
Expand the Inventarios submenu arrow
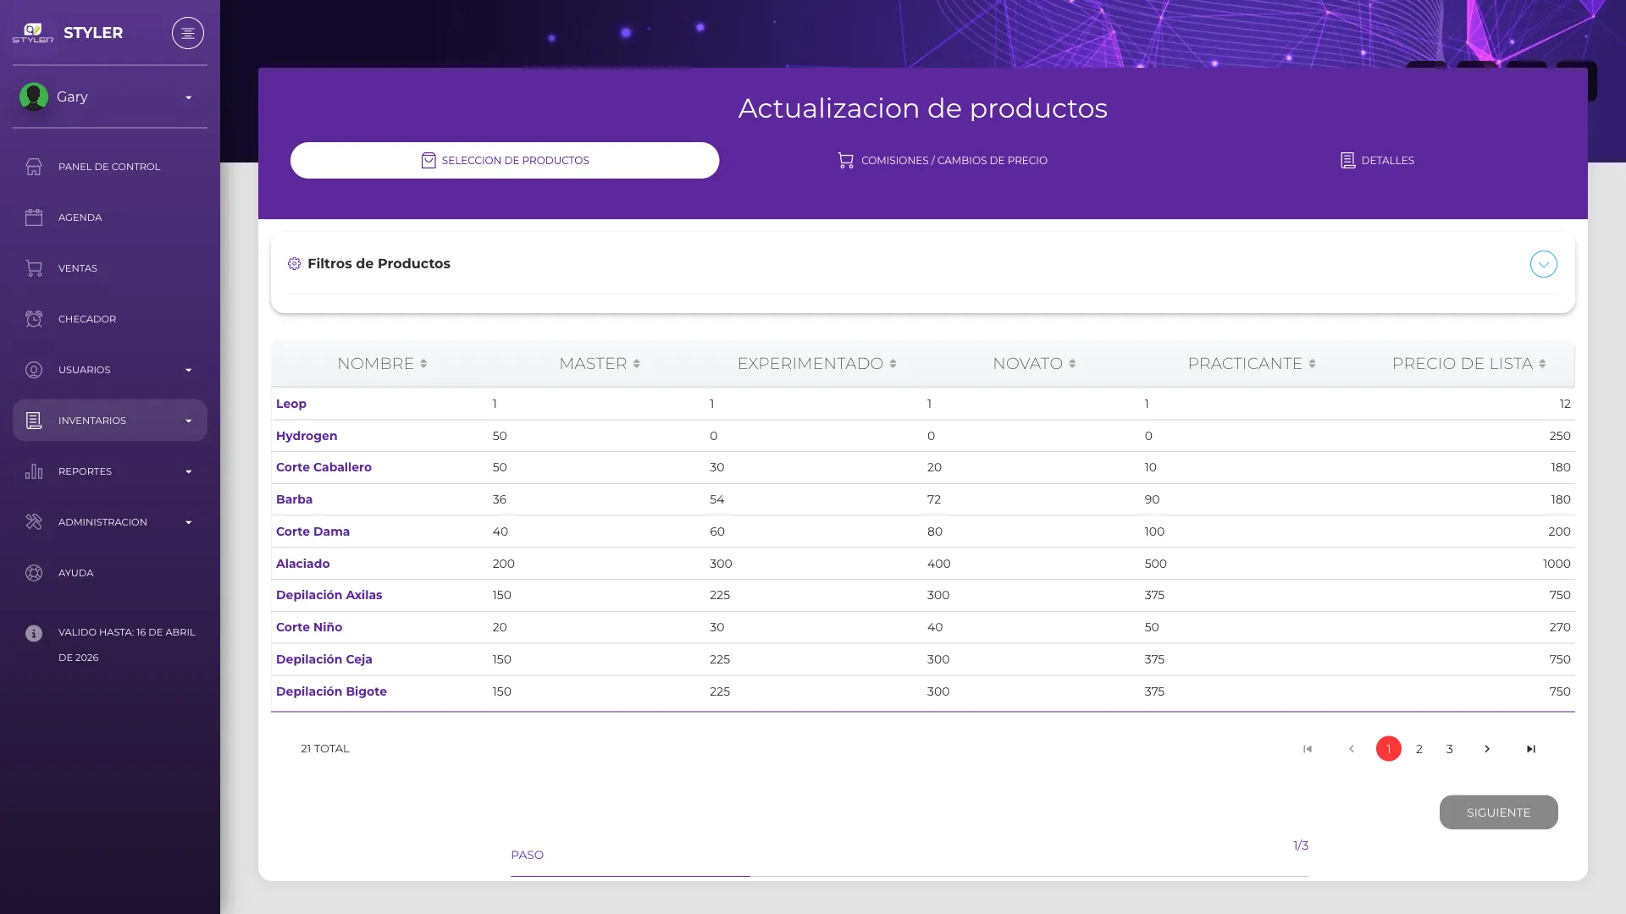(189, 421)
